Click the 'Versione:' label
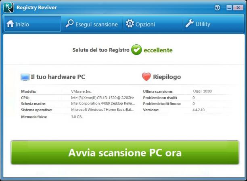Viewport: 247px width, 181px height. (151, 110)
